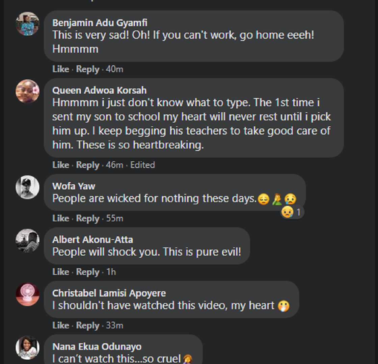The width and height of the screenshot is (378, 364).
Task: Reply to Benjamin Adu Gyamfi's comment
Action: point(88,69)
